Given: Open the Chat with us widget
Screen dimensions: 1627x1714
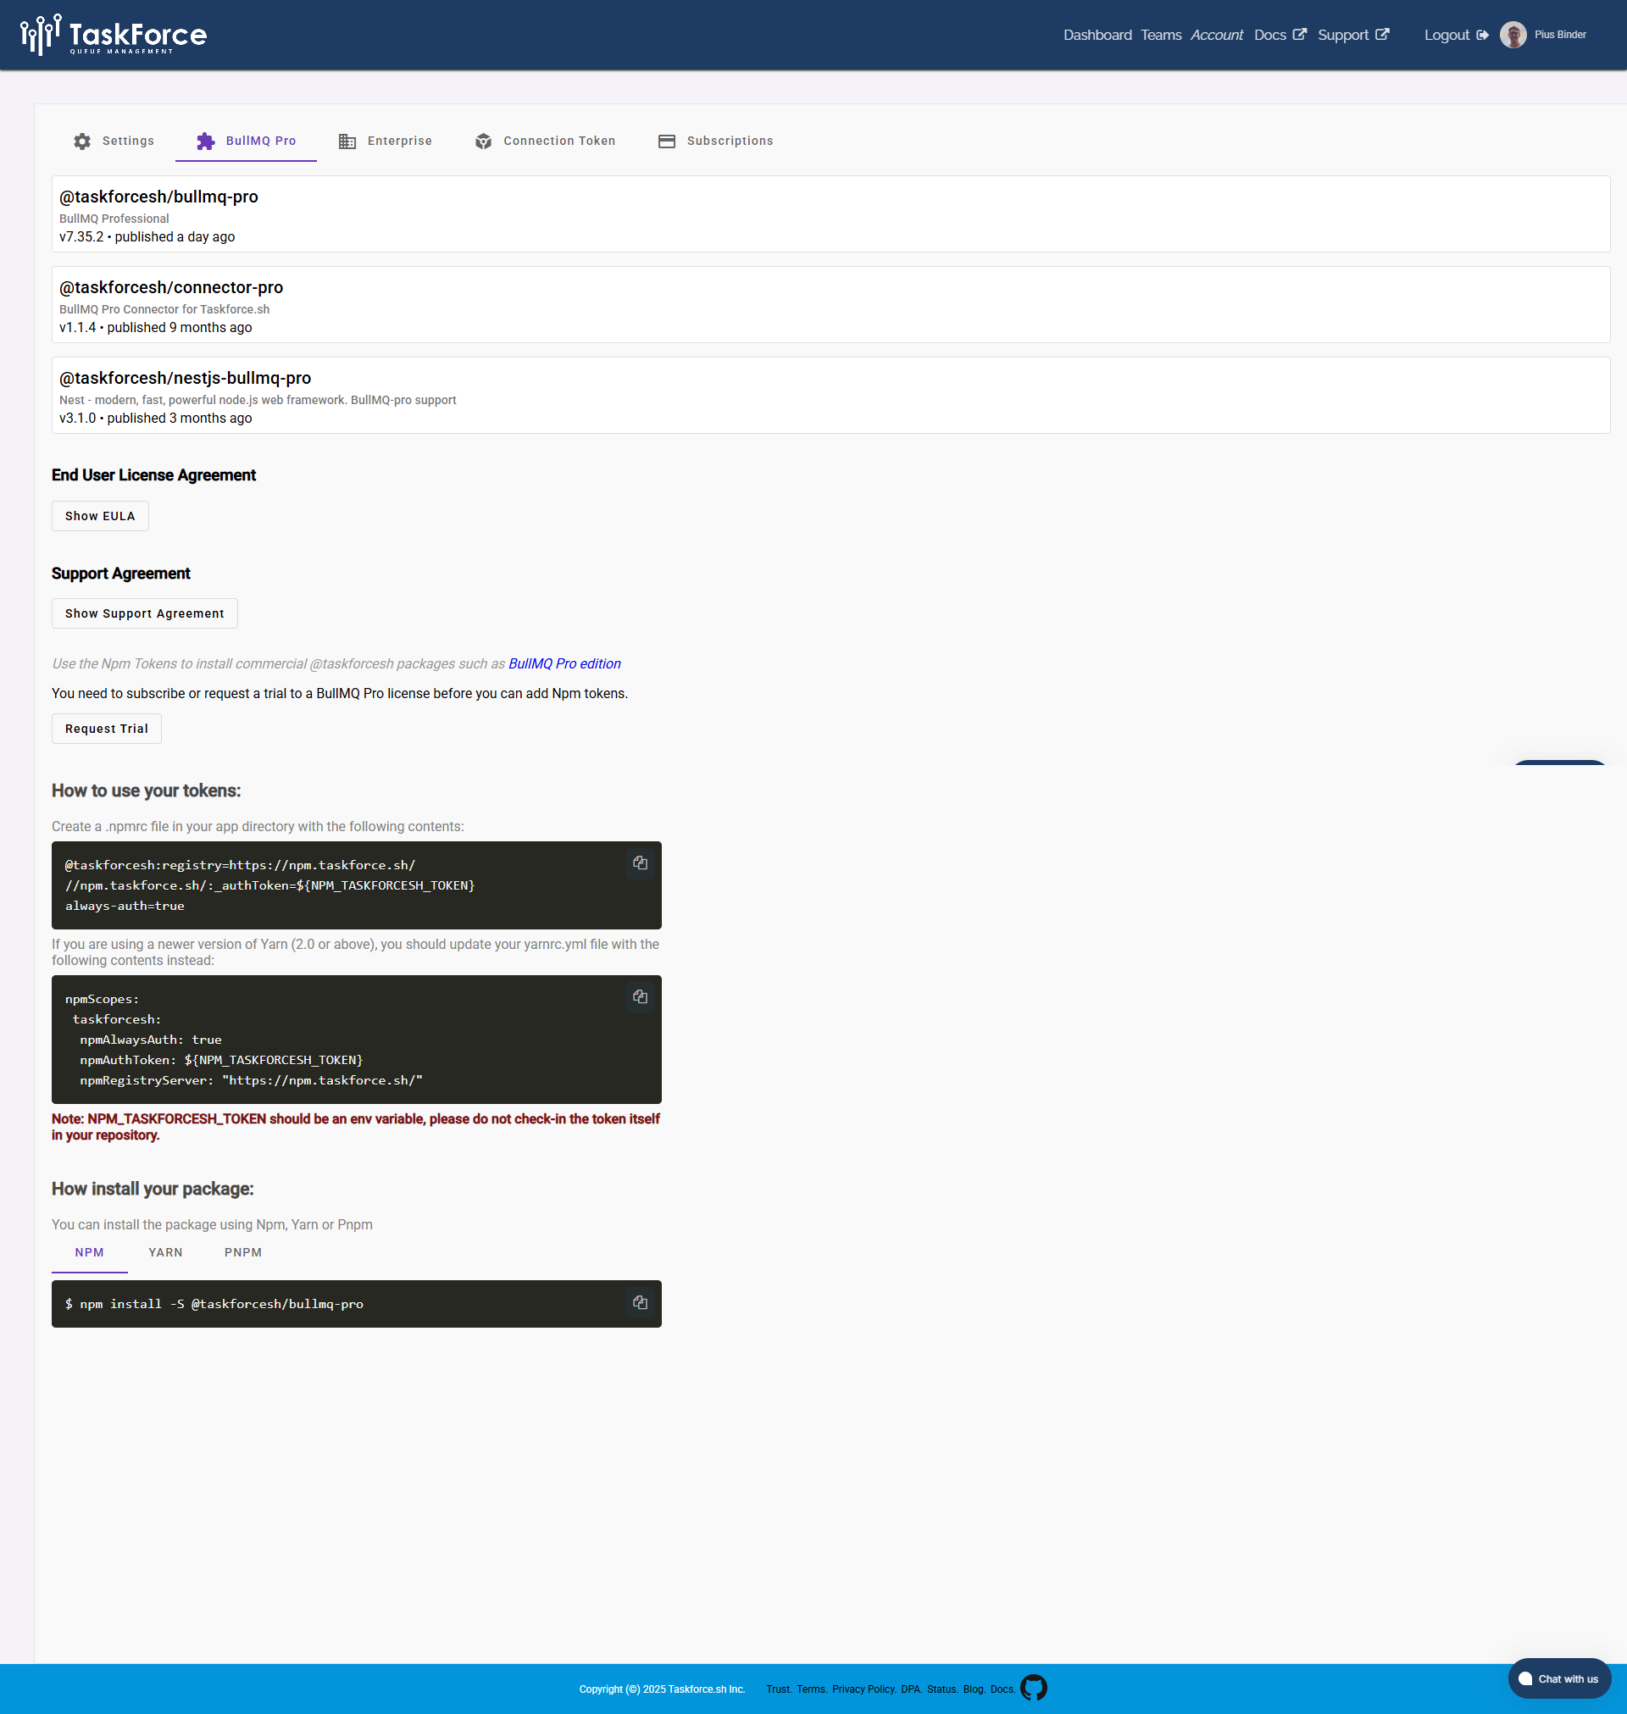Looking at the screenshot, I should tap(1559, 1678).
